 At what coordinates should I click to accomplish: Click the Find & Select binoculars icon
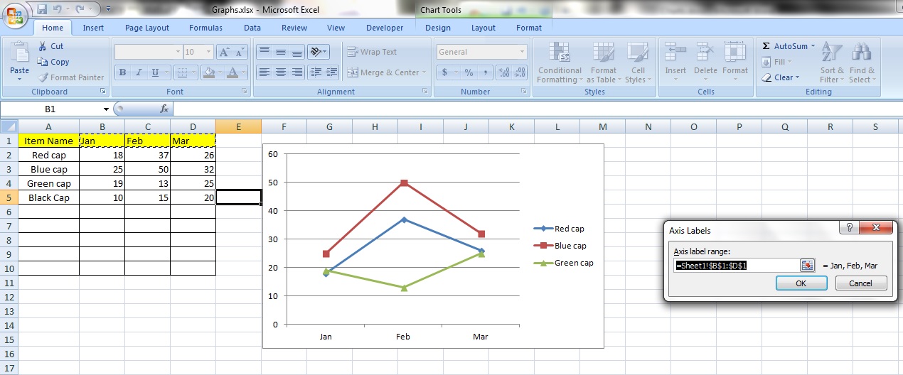(862, 53)
